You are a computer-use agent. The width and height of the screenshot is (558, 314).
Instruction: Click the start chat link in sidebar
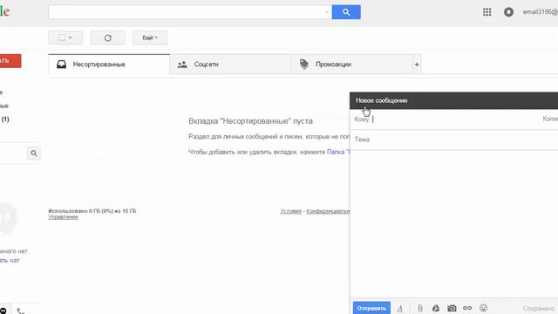[x=10, y=260]
